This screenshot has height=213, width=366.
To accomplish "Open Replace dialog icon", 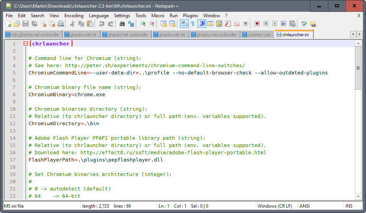I will [x=131, y=24].
